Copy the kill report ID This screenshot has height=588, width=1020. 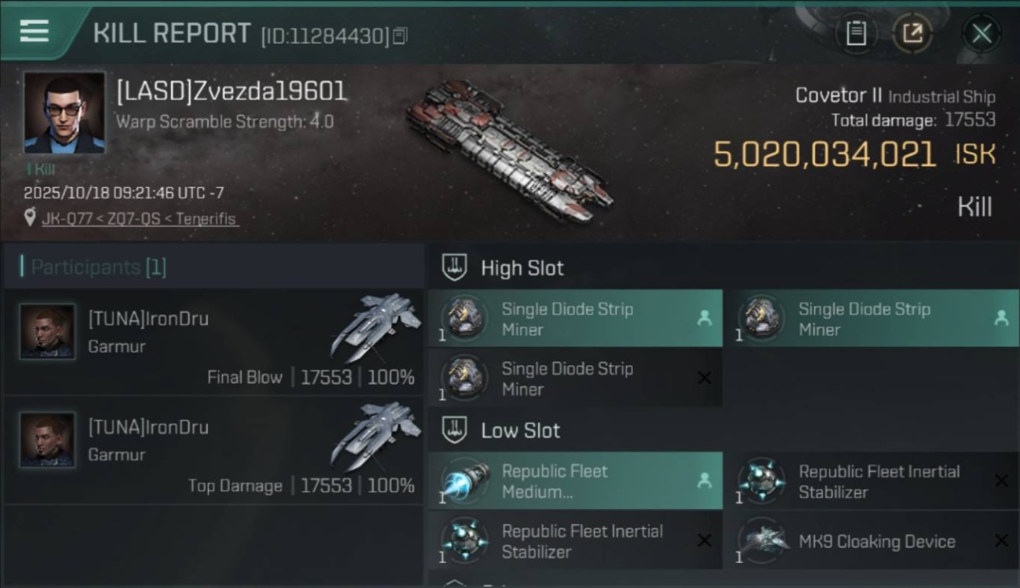[x=400, y=36]
